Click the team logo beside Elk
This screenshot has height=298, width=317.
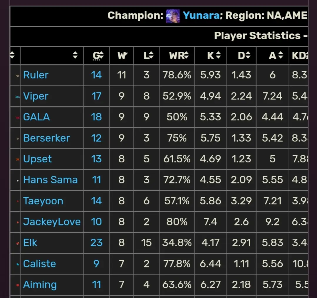pyautogui.click(x=18, y=243)
